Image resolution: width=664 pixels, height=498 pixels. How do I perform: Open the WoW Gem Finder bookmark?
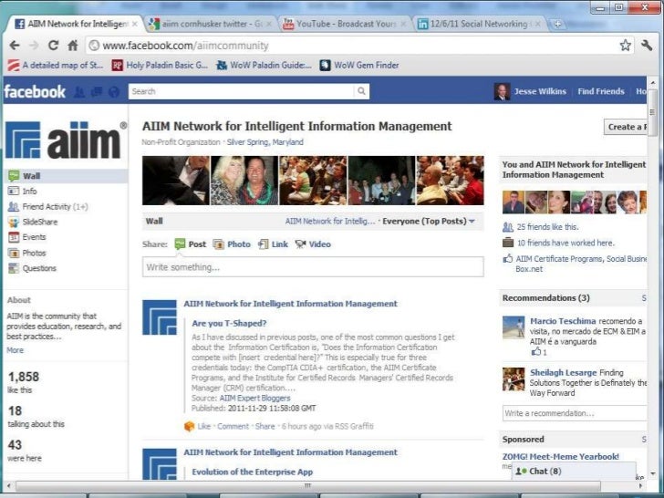pyautogui.click(x=359, y=66)
